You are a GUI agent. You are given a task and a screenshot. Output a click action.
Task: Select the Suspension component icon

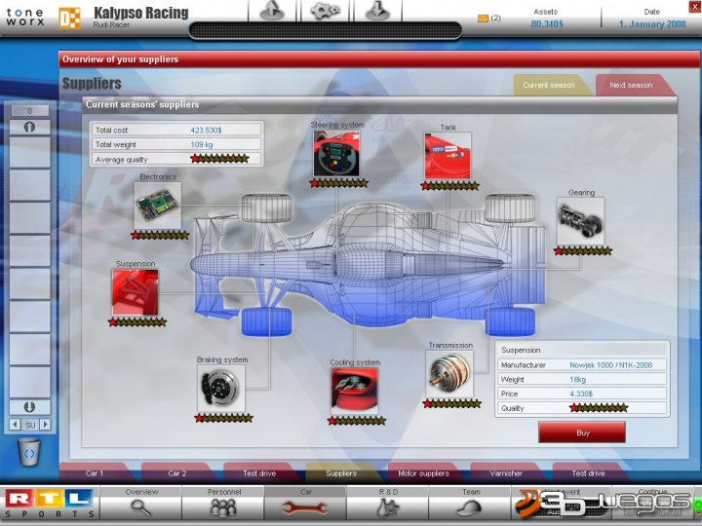(135, 292)
